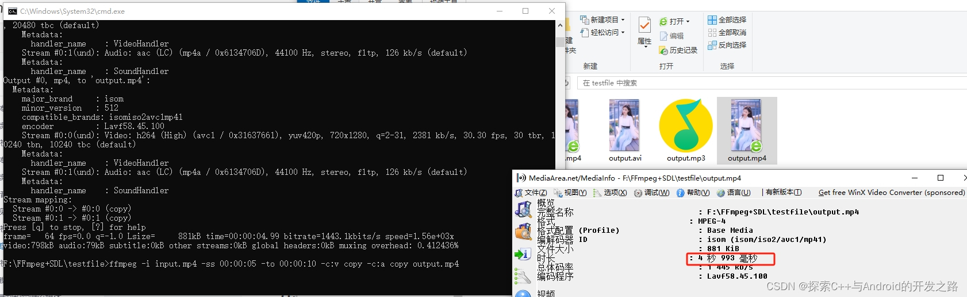This screenshot has width=967, height=297.
Task: Click cmd window scrollbar up arrow
Action: 560,25
